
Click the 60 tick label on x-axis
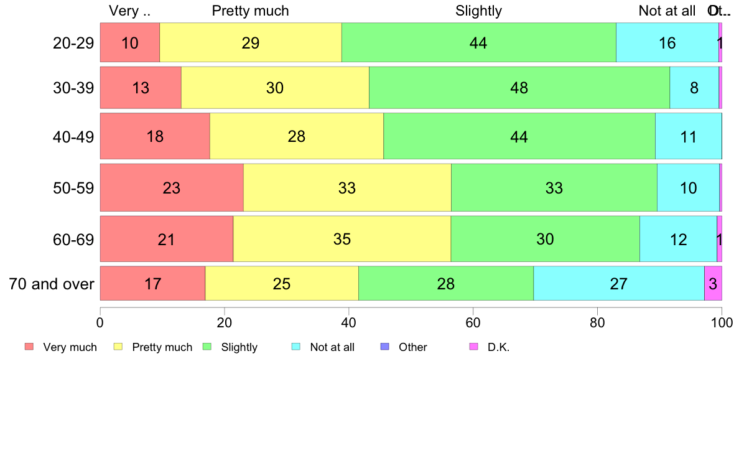point(473,323)
